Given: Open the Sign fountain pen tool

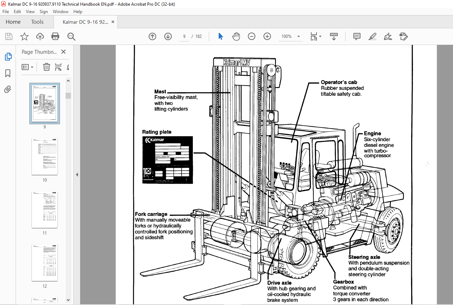Looking at the screenshot, I should click(x=388, y=36).
